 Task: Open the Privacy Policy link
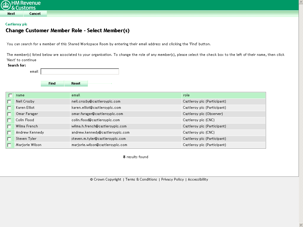point(173,179)
